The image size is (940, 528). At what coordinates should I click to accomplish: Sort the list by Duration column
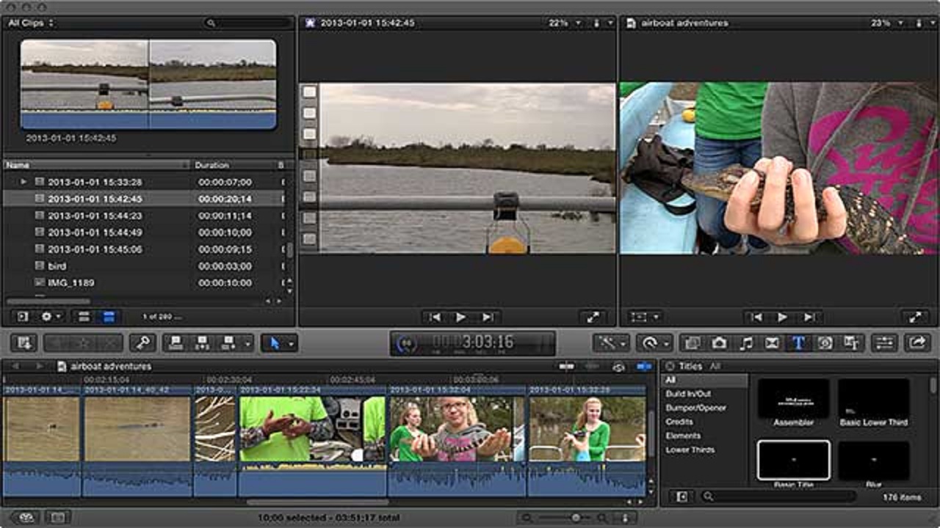coord(234,165)
